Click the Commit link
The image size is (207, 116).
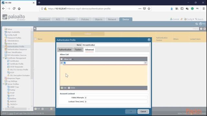(175, 19)
